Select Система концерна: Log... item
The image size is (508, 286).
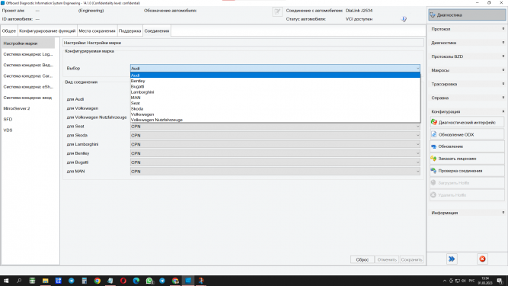tap(28, 54)
